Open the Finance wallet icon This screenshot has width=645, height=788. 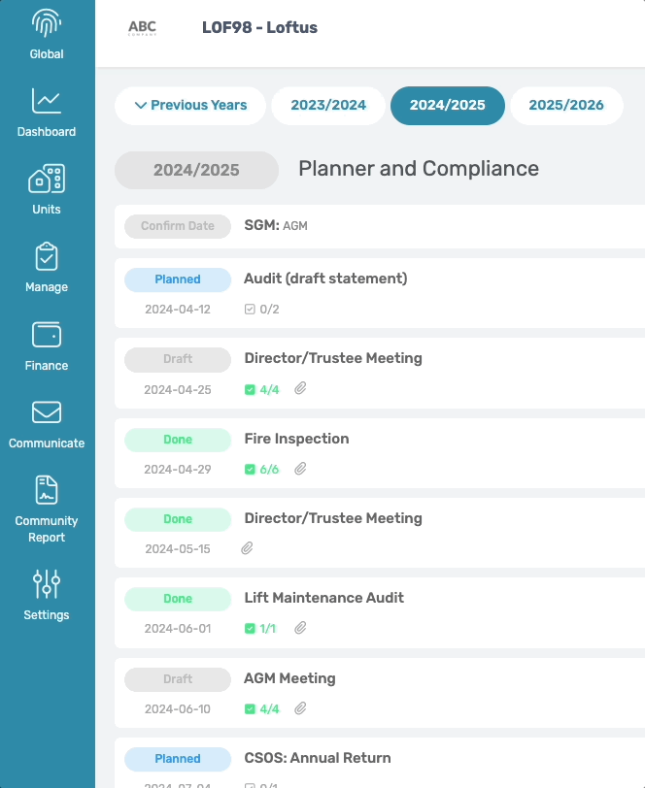tap(47, 335)
